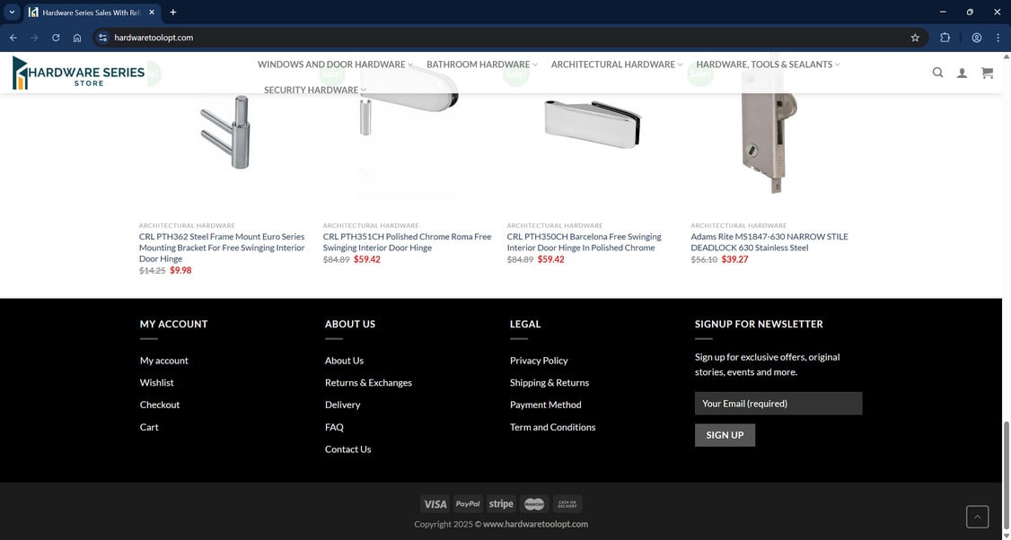Open CRL PTH362 Steel Frame Mount title link
The height and width of the screenshot is (540, 1011).
click(x=222, y=248)
